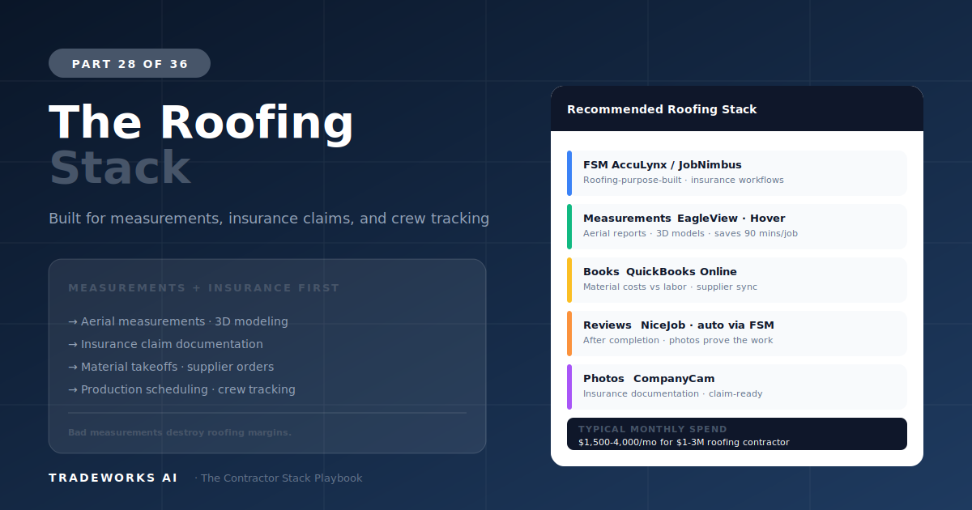
Task: Click the 'The Roofing' headline
Action: pos(201,123)
